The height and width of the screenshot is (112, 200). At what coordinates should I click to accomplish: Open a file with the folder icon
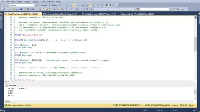[14, 9]
